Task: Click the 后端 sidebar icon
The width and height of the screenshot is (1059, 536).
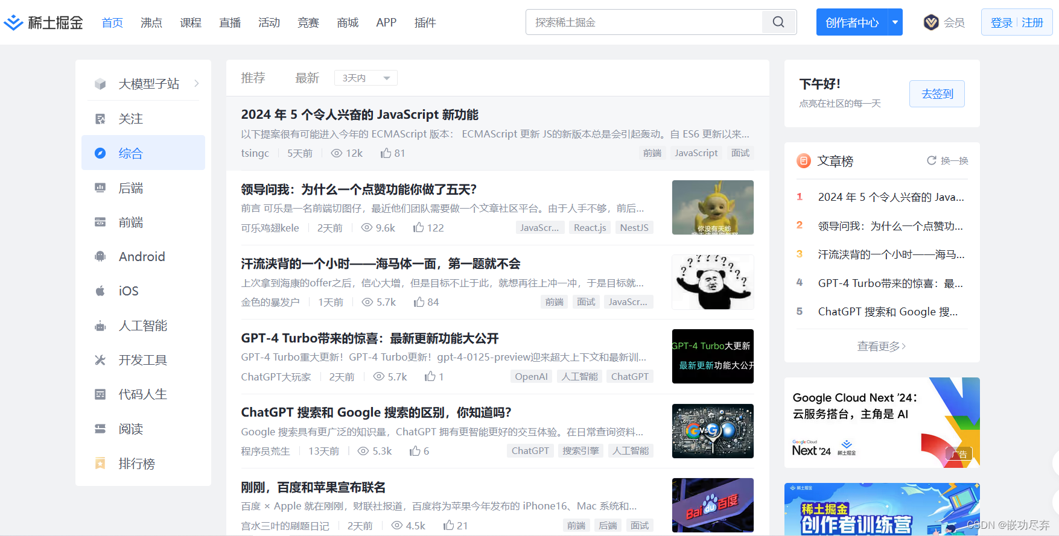Action: (100, 188)
